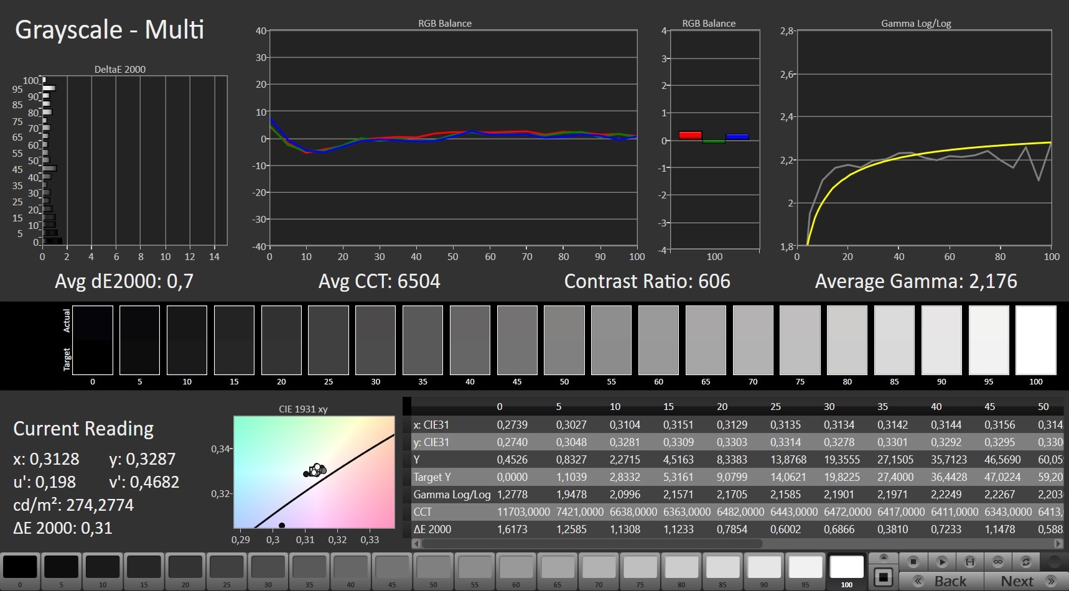
Task: Click the Avg CCT: 6504 readout
Action: pyautogui.click(x=380, y=281)
